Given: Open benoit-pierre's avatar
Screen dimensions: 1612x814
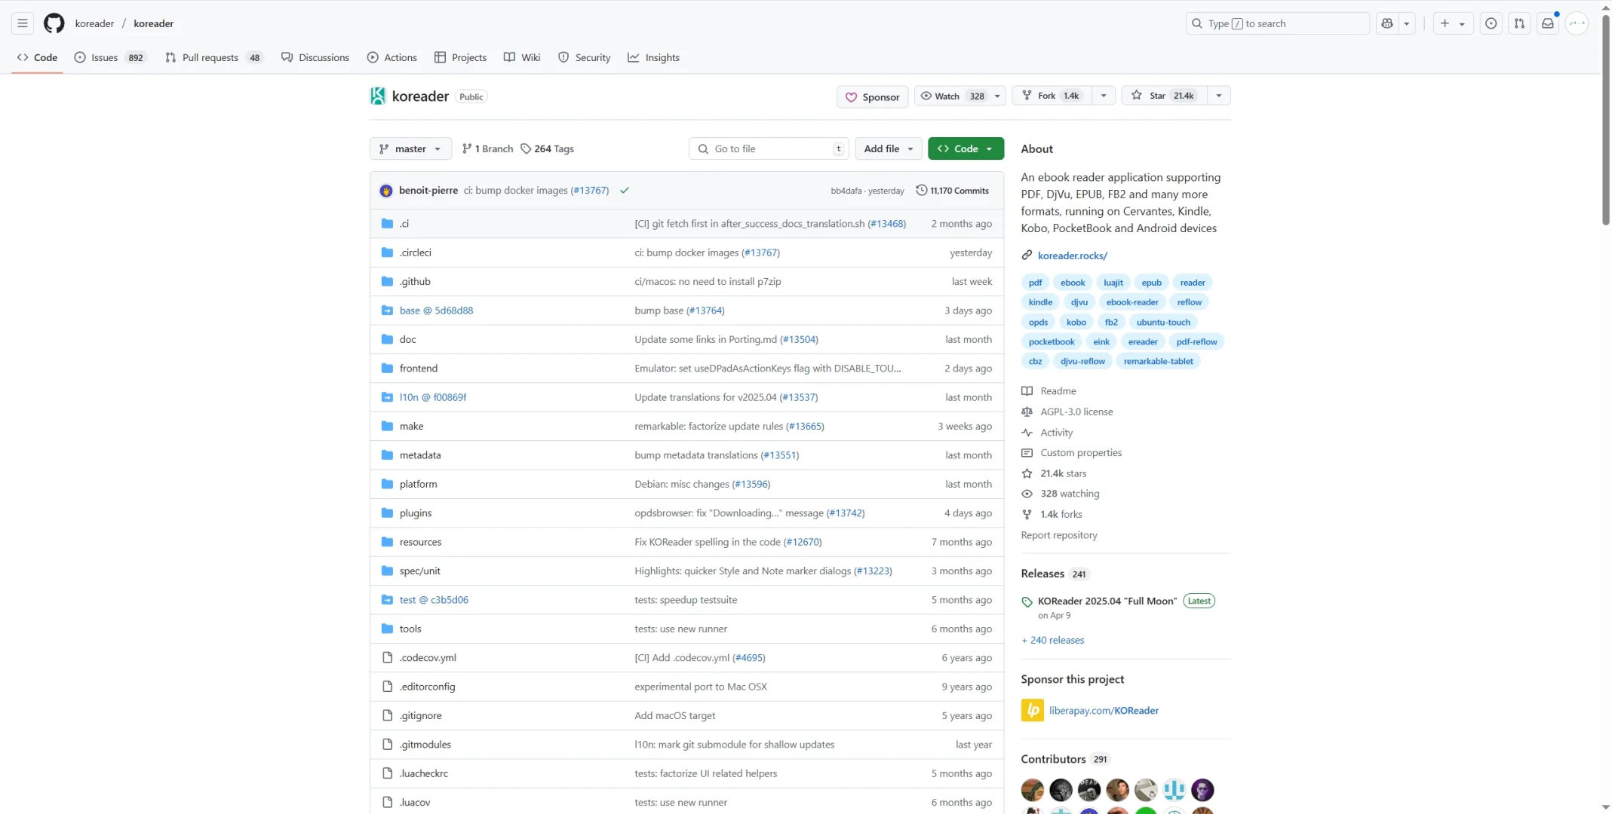Looking at the screenshot, I should tap(386, 191).
